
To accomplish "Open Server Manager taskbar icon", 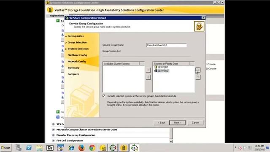I will [19, 148].
